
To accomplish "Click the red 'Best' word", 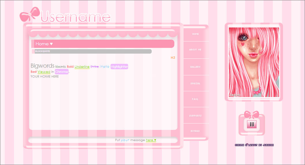I will pyautogui.click(x=34, y=72).
